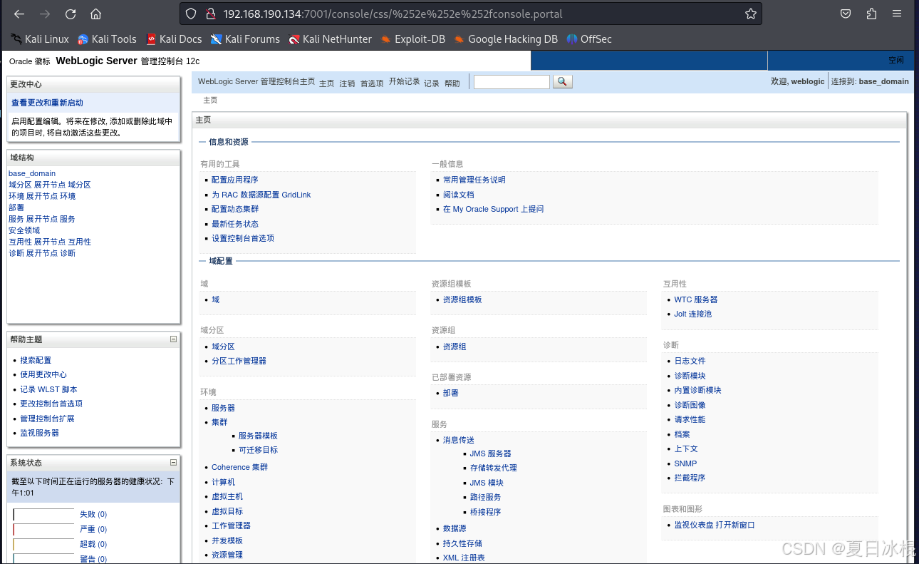The height and width of the screenshot is (564, 919).
Task: Click 开始记录 in the console toolbar
Action: 405,82
